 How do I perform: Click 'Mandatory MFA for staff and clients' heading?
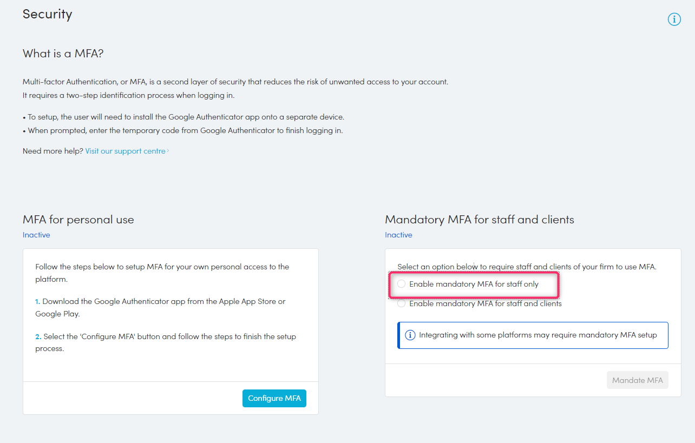click(479, 220)
